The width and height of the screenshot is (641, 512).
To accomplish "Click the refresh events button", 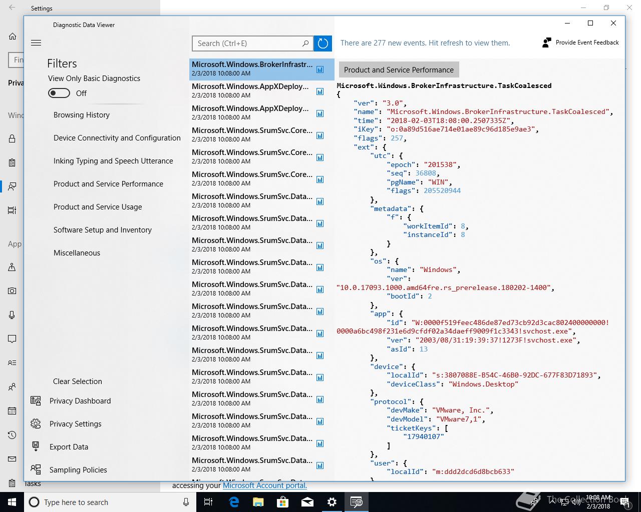I will (x=323, y=43).
